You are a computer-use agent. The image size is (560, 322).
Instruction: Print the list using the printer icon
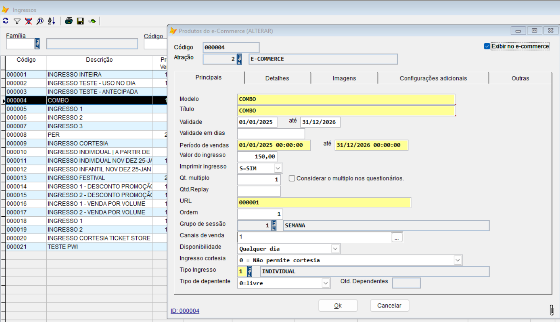[69, 21]
